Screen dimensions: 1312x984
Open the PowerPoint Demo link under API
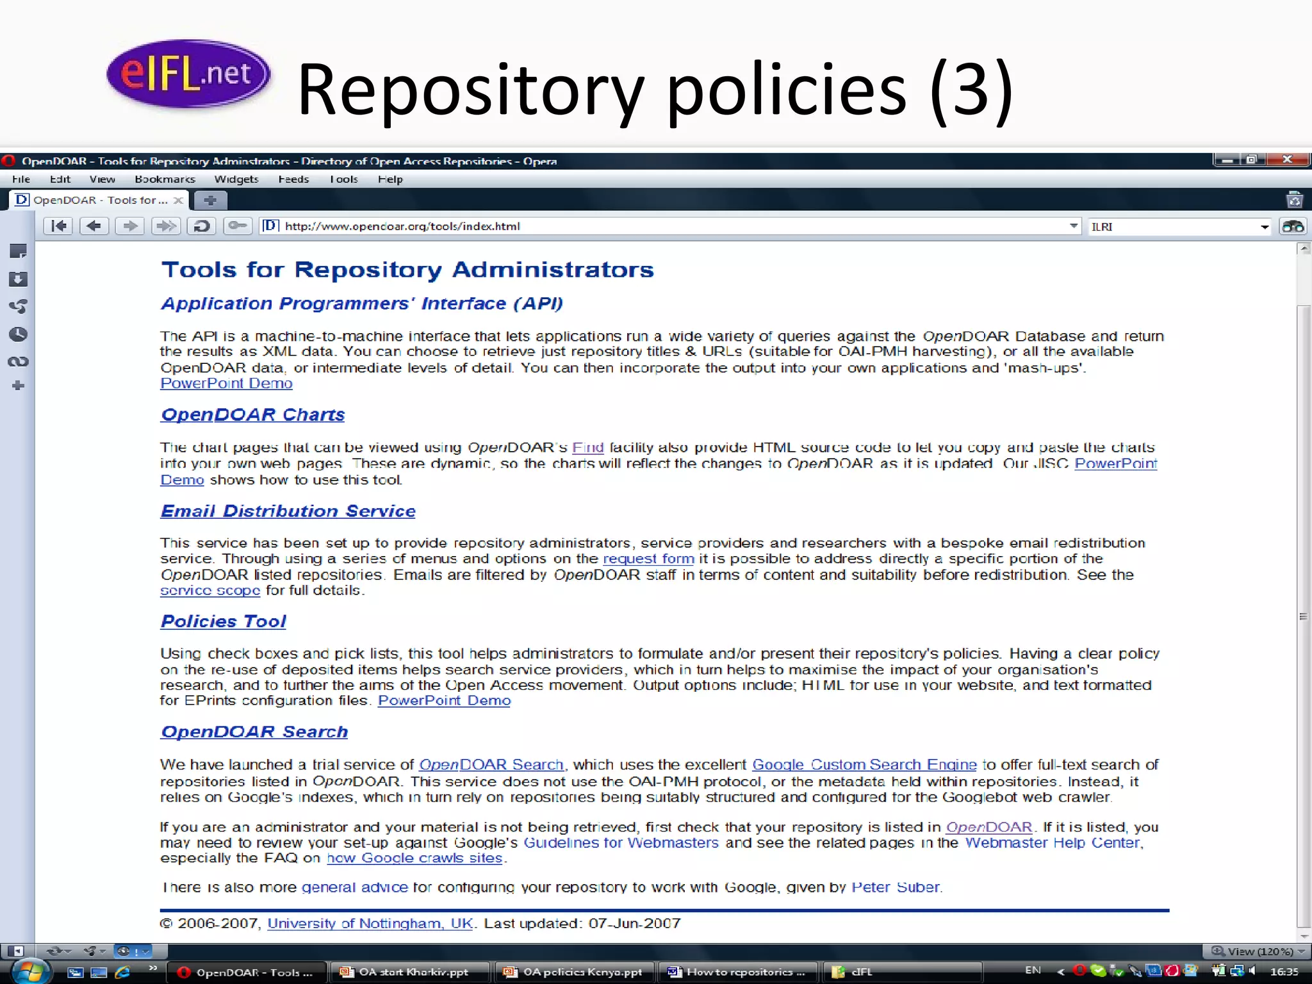click(x=226, y=383)
